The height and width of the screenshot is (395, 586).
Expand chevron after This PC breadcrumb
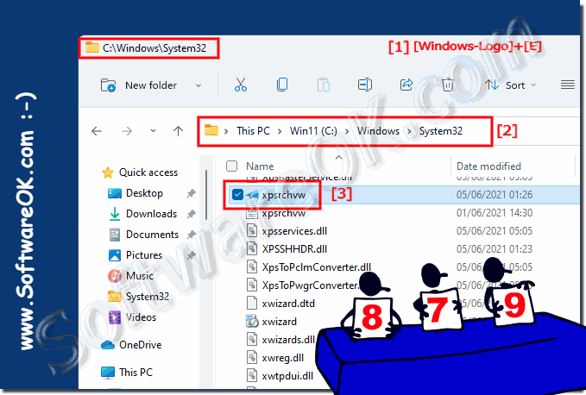coord(279,131)
